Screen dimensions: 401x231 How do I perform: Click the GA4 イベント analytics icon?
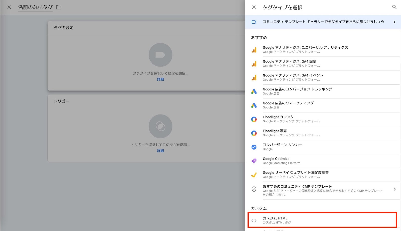(x=254, y=78)
